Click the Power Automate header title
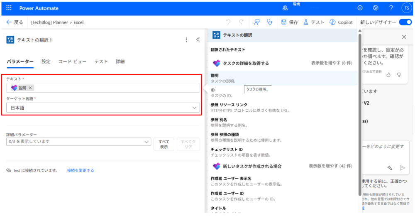 [x=39, y=8]
